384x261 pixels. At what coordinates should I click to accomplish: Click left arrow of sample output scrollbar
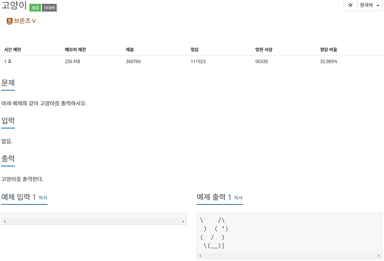(x=200, y=255)
